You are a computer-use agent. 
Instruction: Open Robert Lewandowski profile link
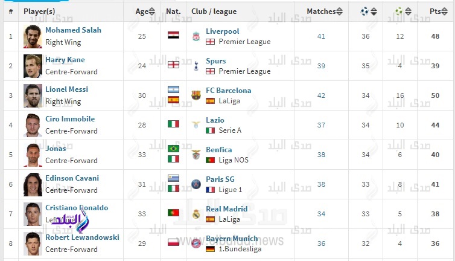coord(83,237)
